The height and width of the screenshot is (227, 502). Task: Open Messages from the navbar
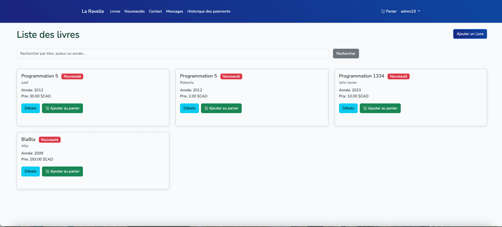(175, 11)
